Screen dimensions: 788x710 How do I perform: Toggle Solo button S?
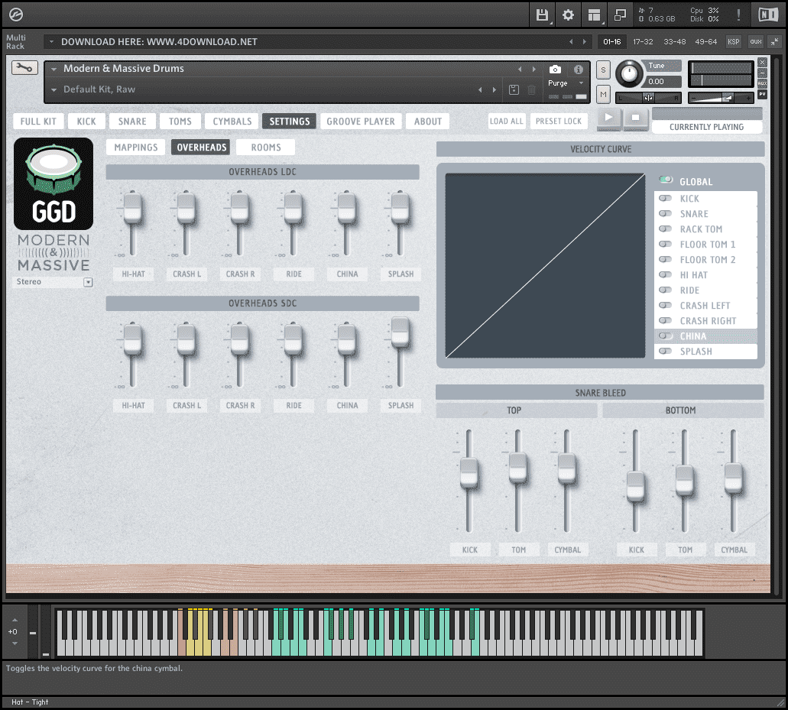pos(603,70)
